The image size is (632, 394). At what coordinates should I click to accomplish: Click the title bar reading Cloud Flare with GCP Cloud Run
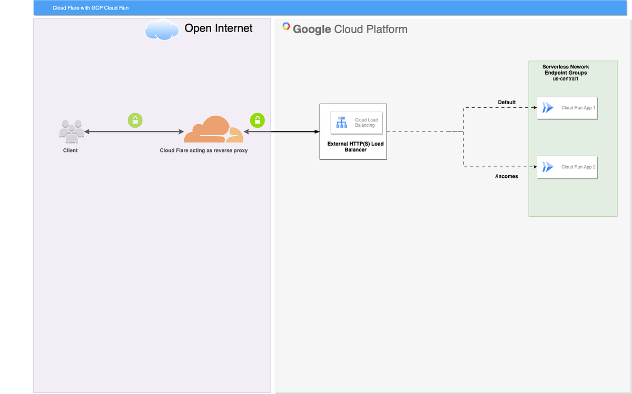(90, 7)
